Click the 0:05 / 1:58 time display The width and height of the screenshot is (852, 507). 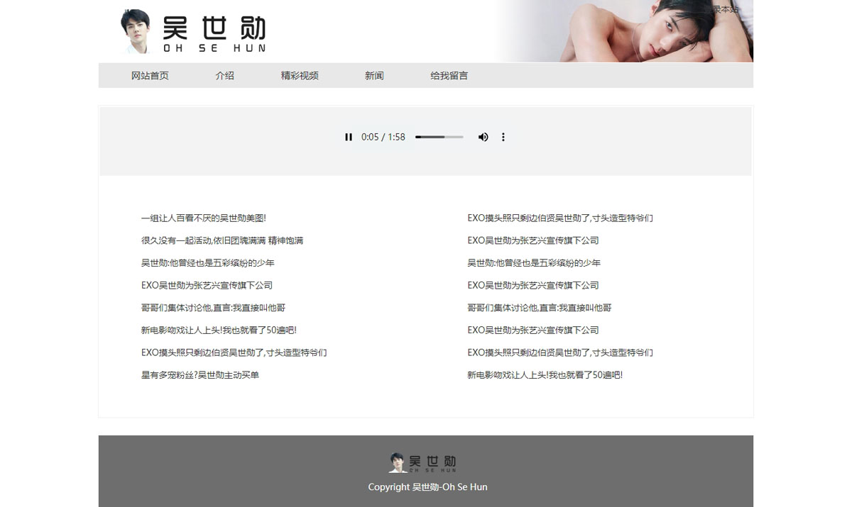coord(383,137)
